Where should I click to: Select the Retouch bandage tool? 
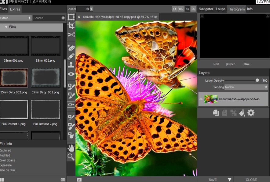coord(71,56)
